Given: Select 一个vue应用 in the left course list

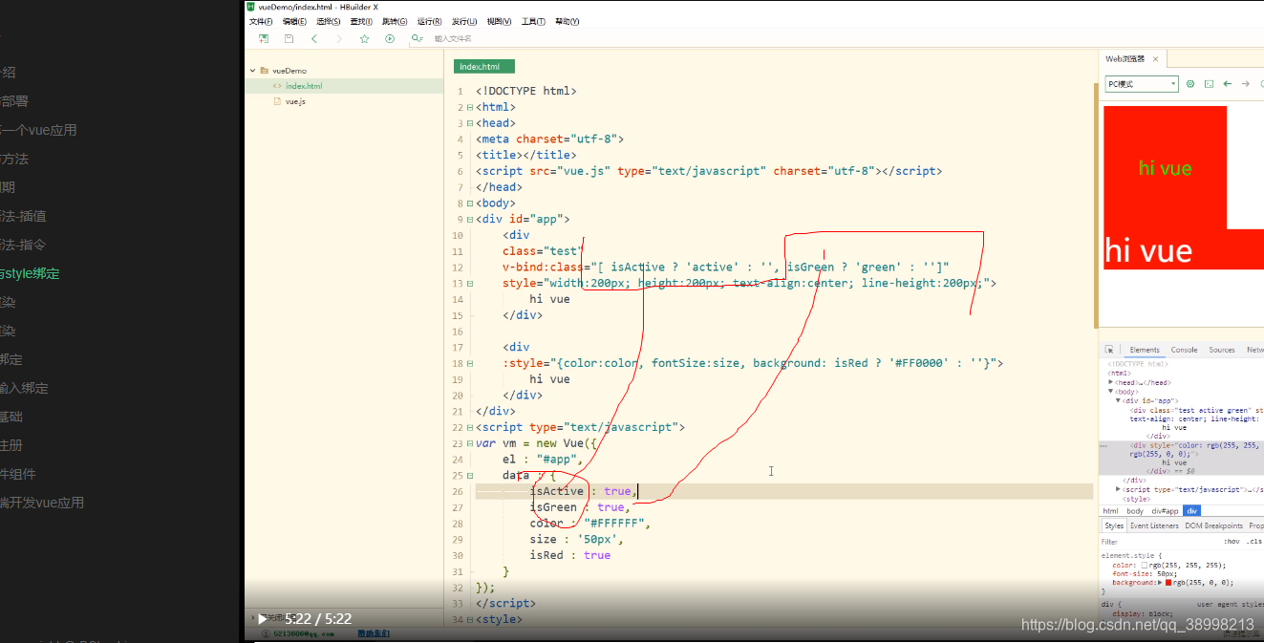Looking at the screenshot, I should [x=39, y=130].
